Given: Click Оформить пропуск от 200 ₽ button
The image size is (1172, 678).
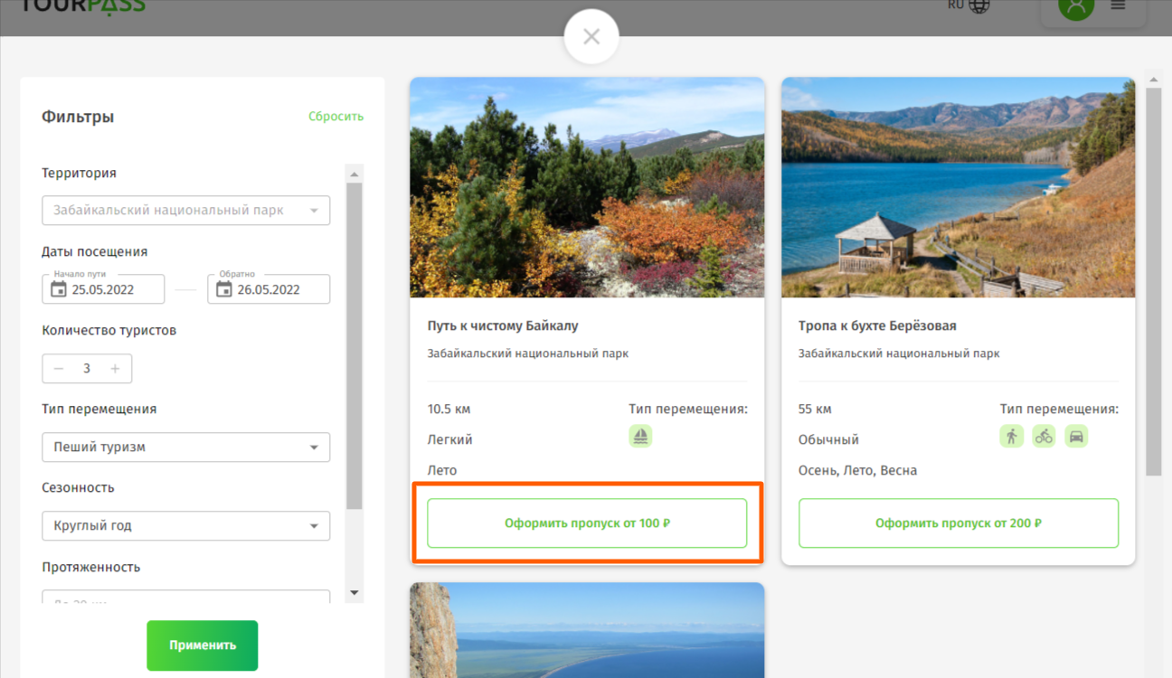Looking at the screenshot, I should point(958,523).
